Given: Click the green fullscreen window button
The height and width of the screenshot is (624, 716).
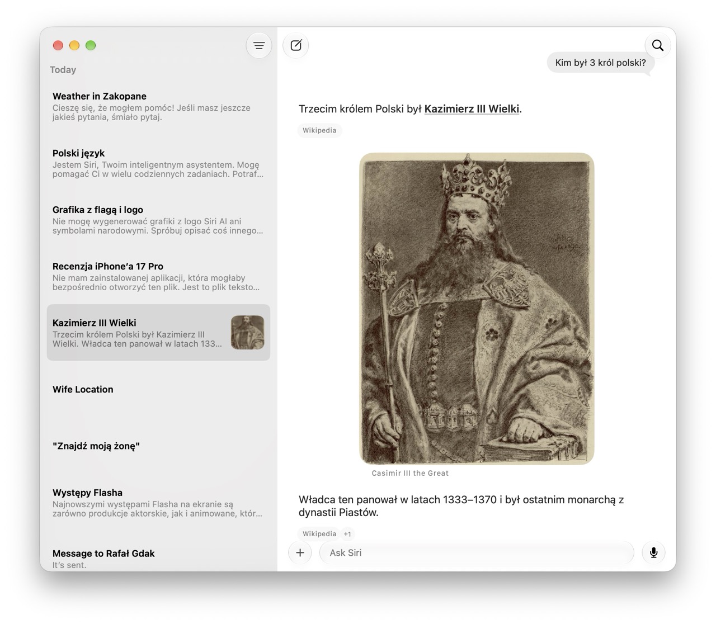Looking at the screenshot, I should pyautogui.click(x=91, y=45).
